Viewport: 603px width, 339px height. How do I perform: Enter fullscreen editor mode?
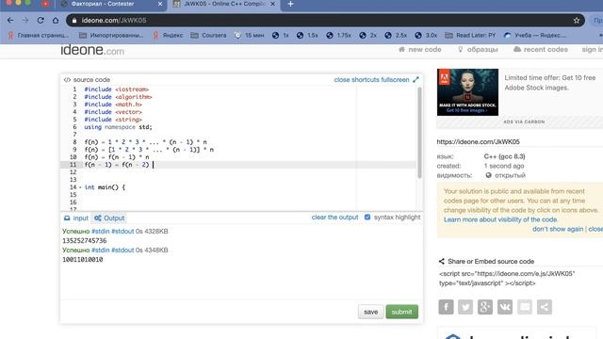tap(395, 80)
